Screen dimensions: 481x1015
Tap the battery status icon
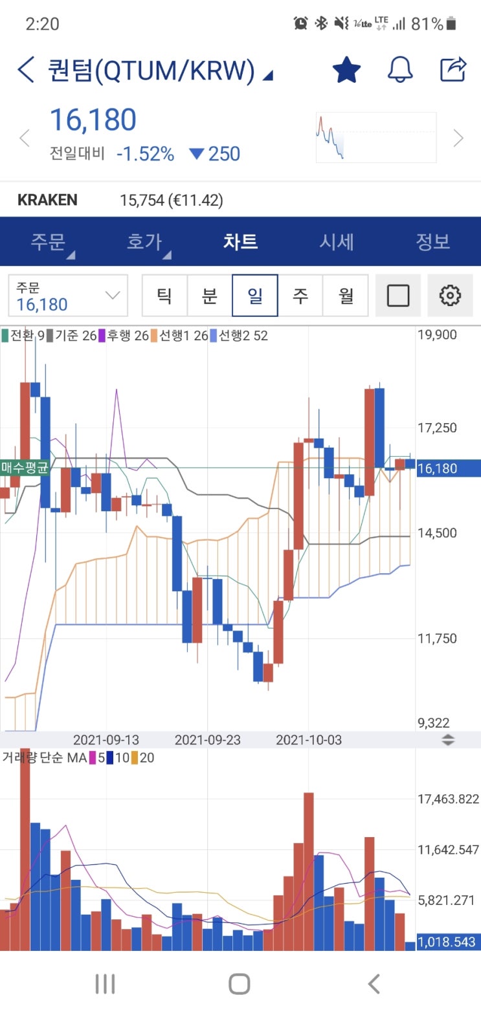451,24
